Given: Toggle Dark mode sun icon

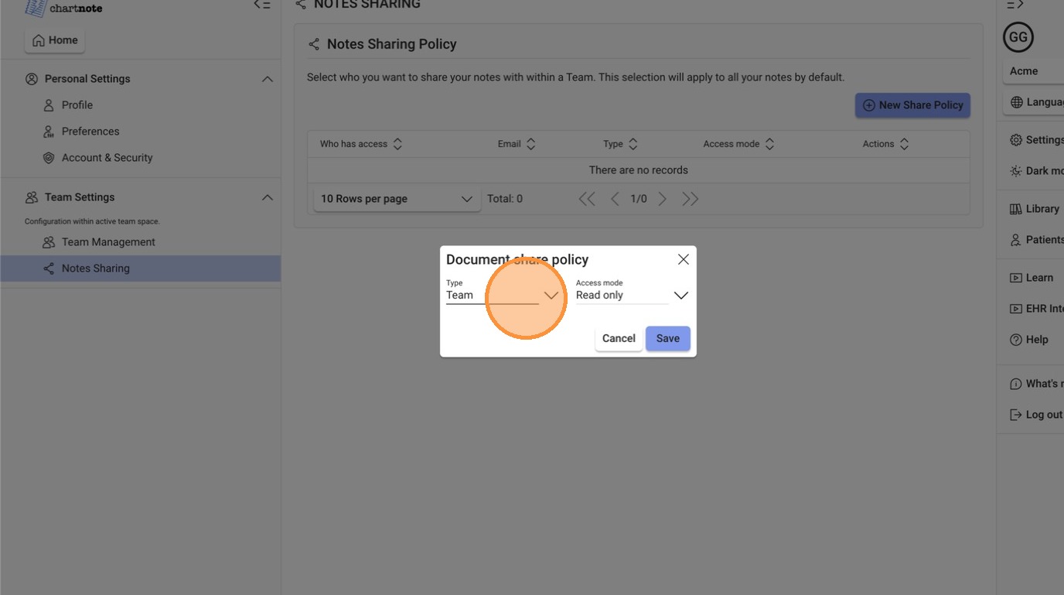Looking at the screenshot, I should pyautogui.click(x=1016, y=171).
